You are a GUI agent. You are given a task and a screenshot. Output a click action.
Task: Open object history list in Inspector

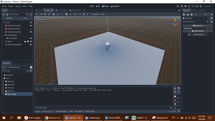[x=212, y=15]
